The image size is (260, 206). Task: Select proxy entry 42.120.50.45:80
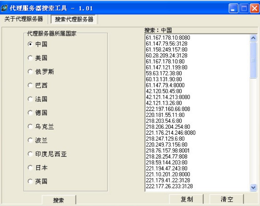(164, 91)
